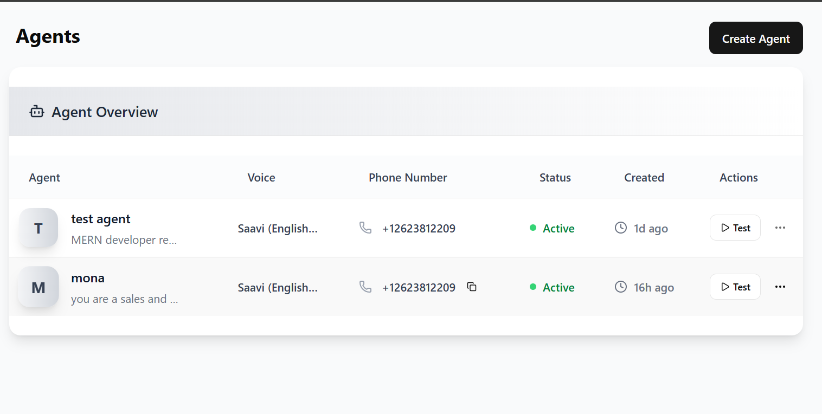Open more options menu for test agent

pos(780,228)
